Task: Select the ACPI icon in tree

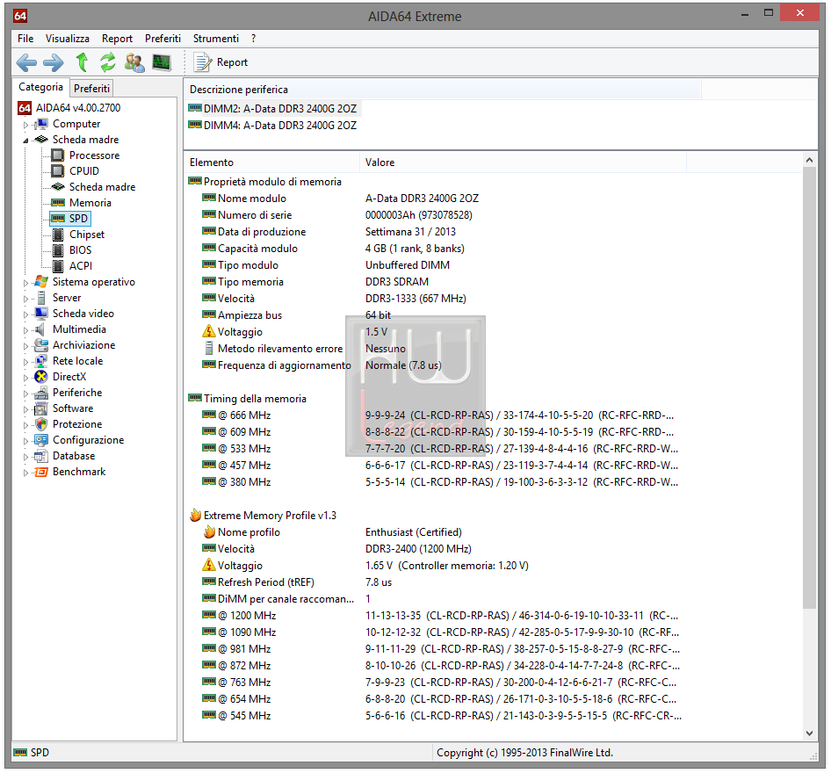Action: coord(58,266)
